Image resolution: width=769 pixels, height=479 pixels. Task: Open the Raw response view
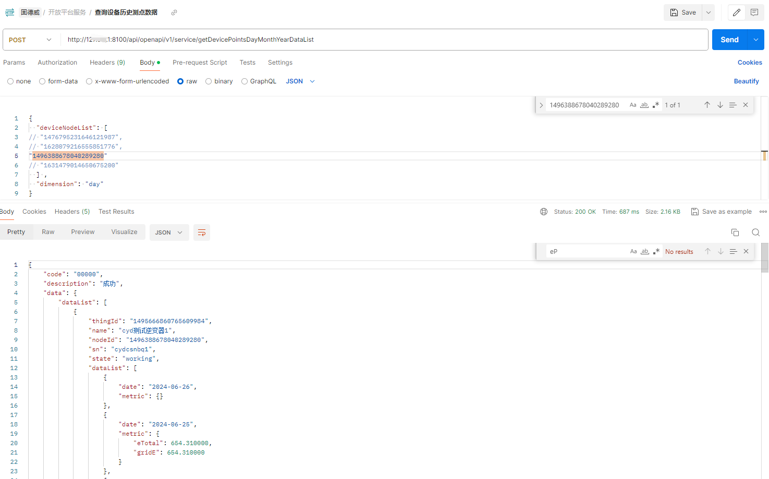pos(47,232)
